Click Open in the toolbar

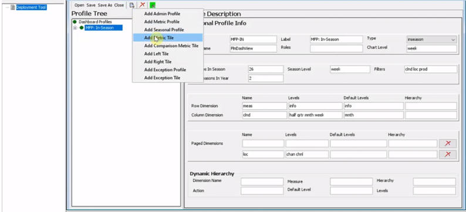79,5
